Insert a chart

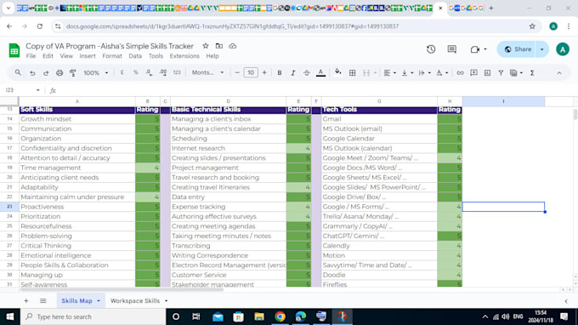pos(487,72)
